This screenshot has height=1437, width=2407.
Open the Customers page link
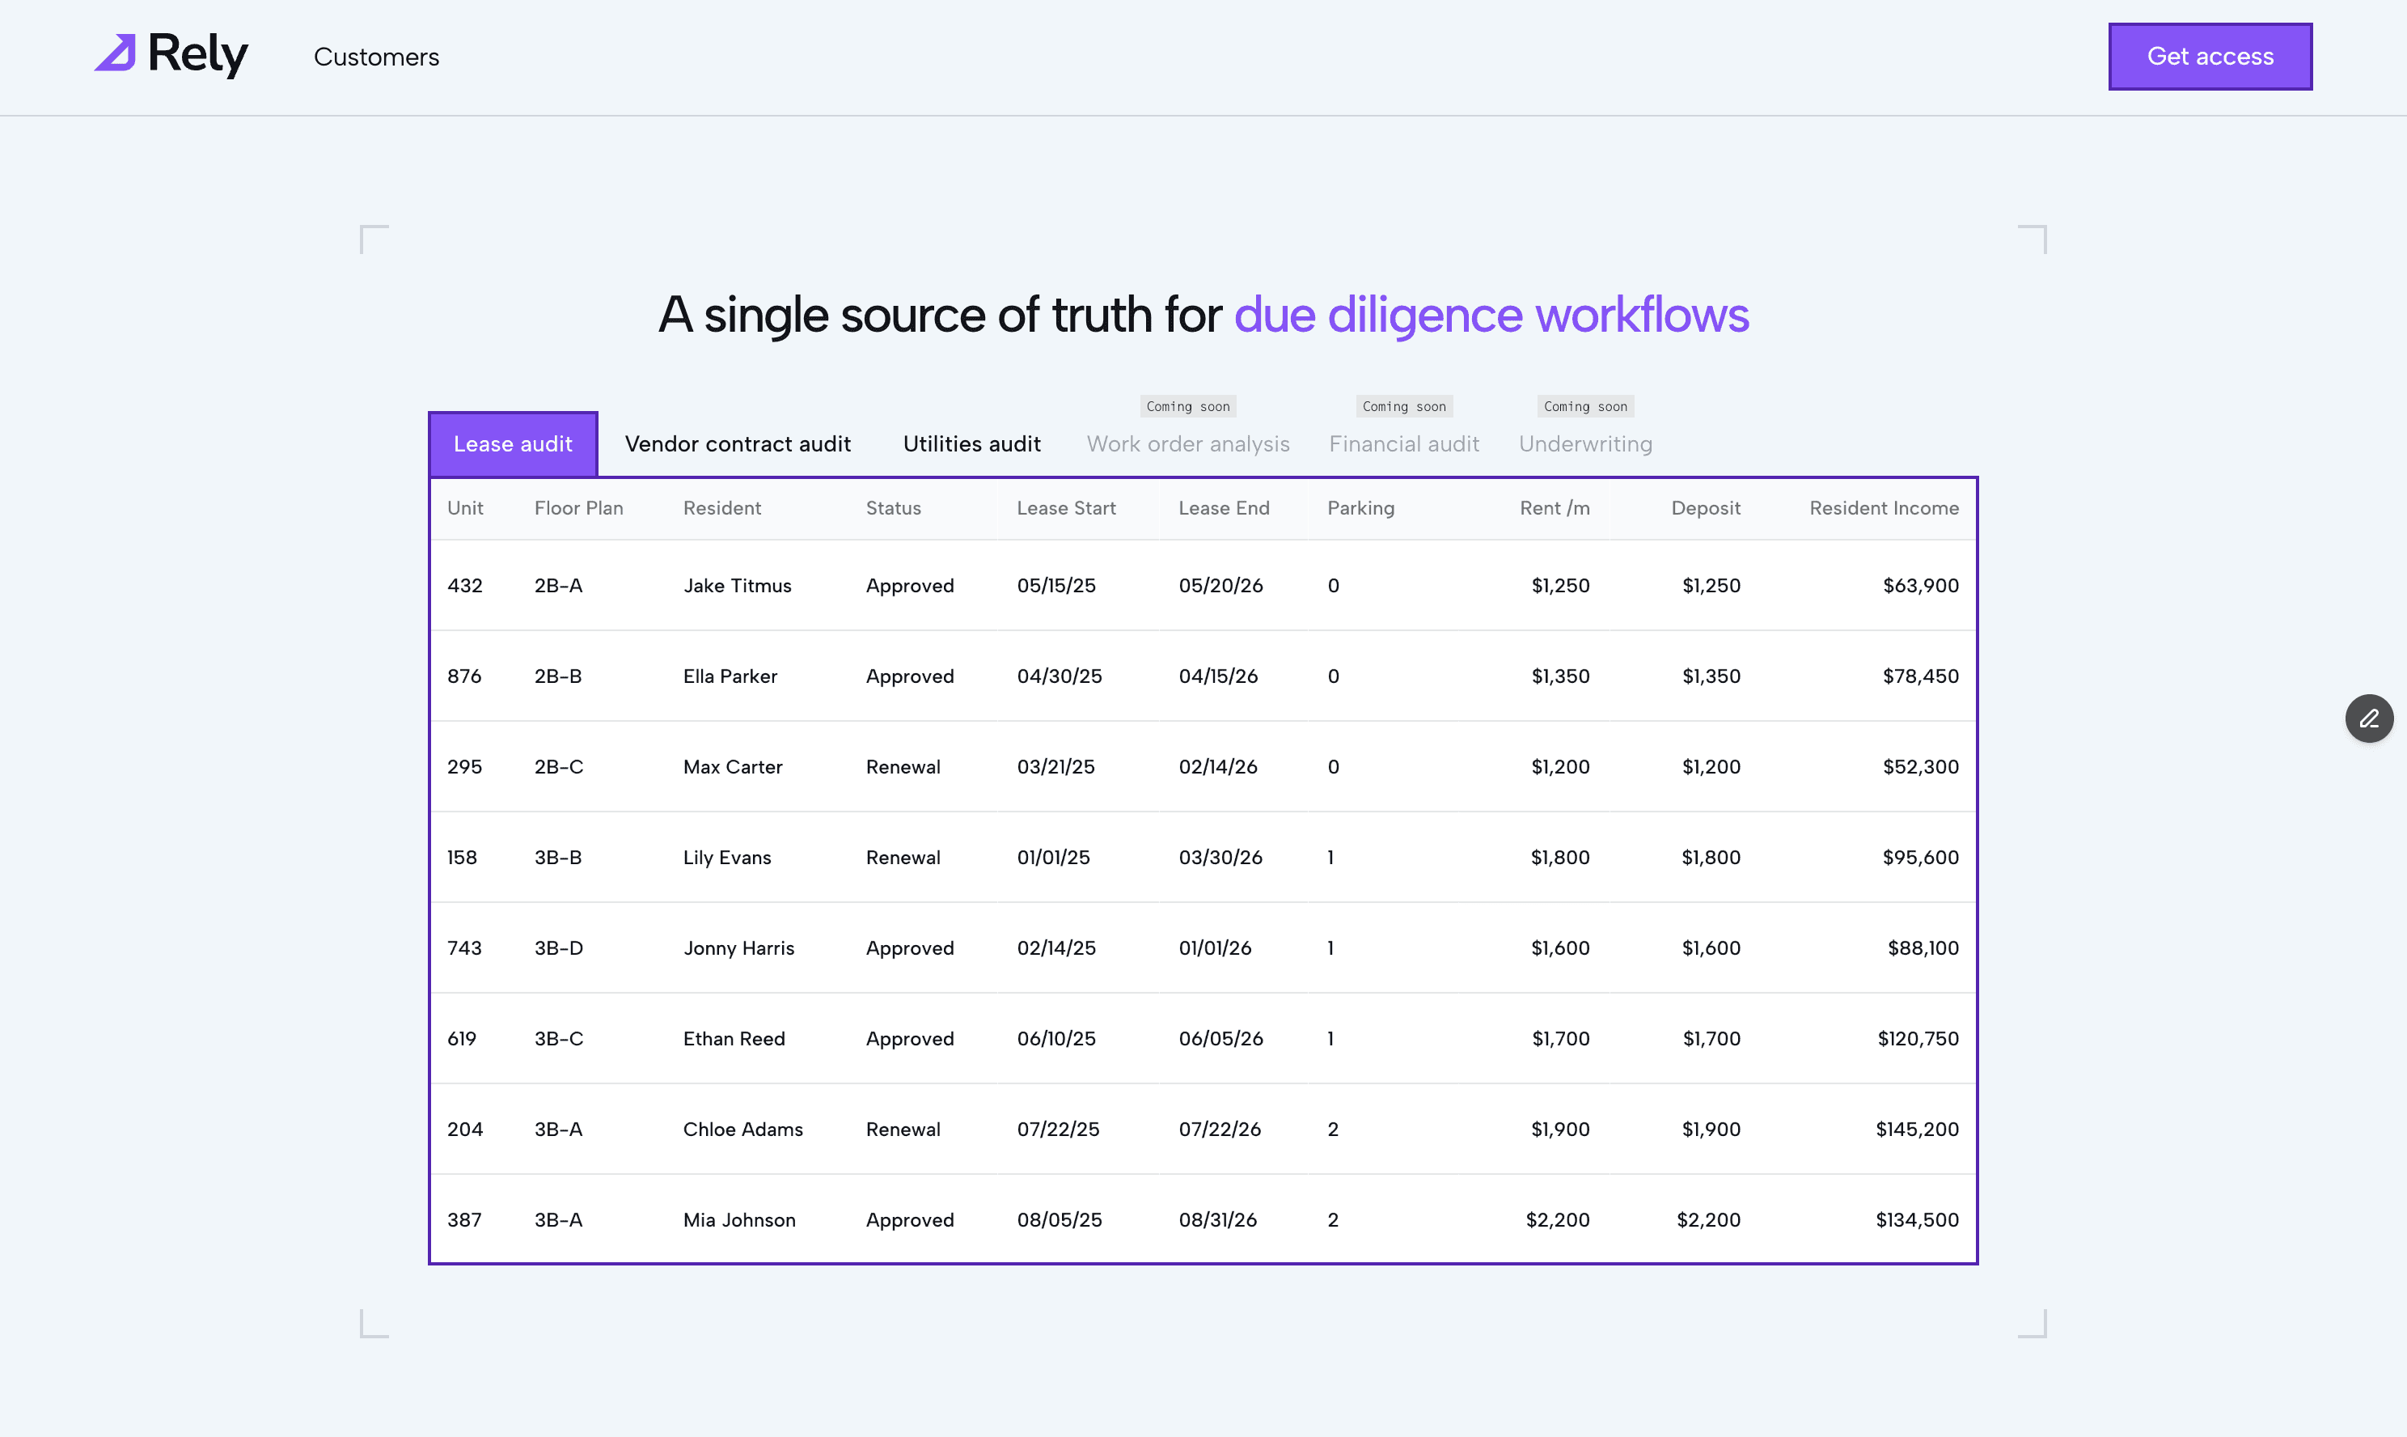(375, 57)
